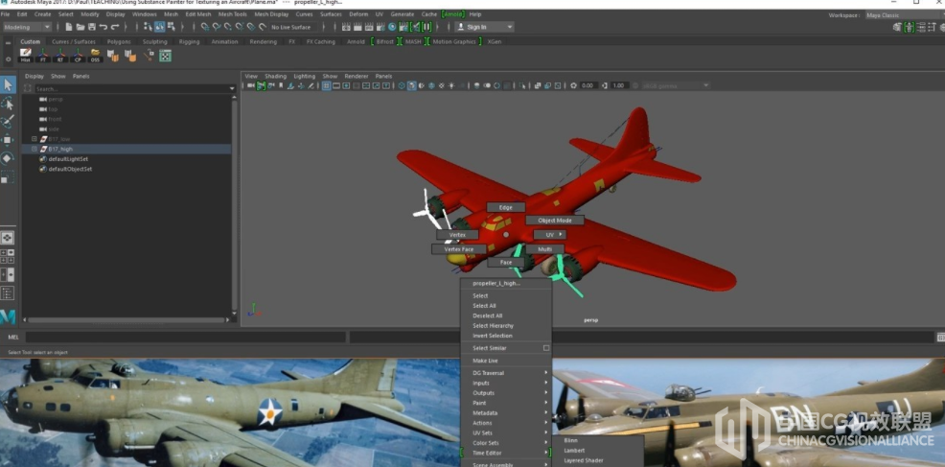Expand the B17_low outliner node

coord(35,139)
